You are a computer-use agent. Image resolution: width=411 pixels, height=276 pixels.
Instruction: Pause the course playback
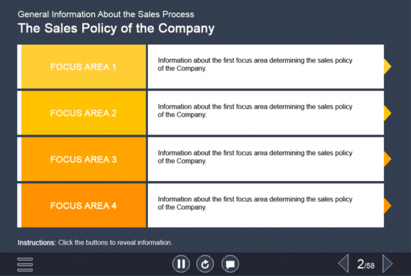(181, 264)
